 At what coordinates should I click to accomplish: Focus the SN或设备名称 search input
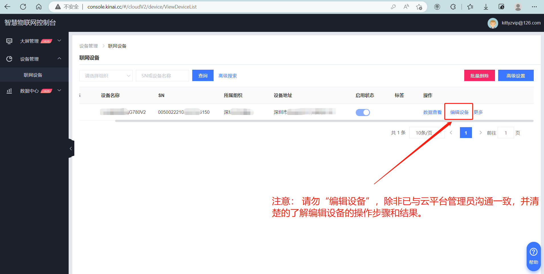click(162, 76)
